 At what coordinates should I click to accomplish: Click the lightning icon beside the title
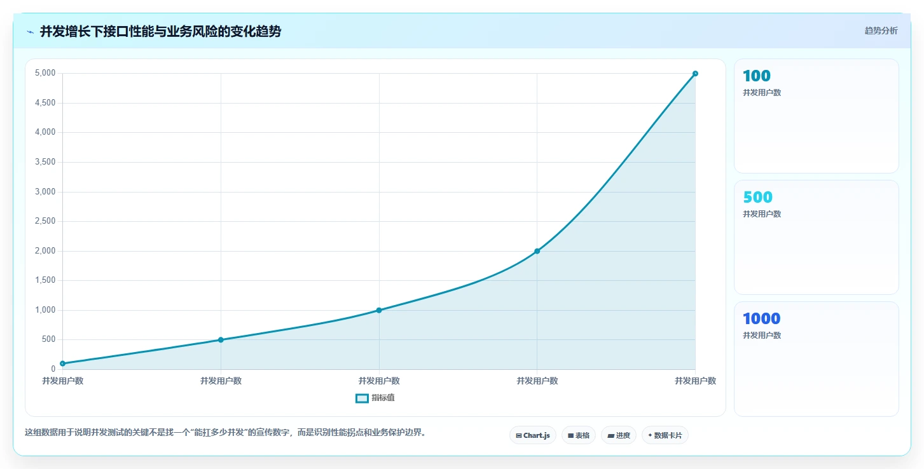coord(31,31)
